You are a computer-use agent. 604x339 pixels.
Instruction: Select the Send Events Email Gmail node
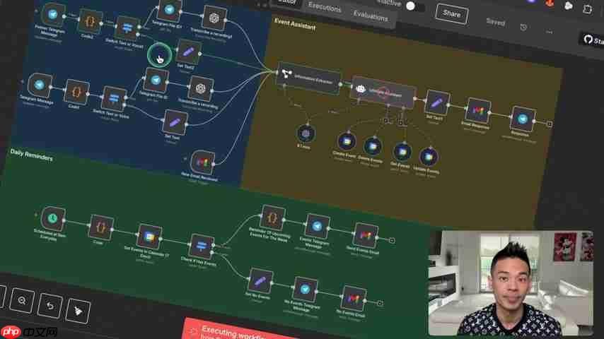(365, 236)
